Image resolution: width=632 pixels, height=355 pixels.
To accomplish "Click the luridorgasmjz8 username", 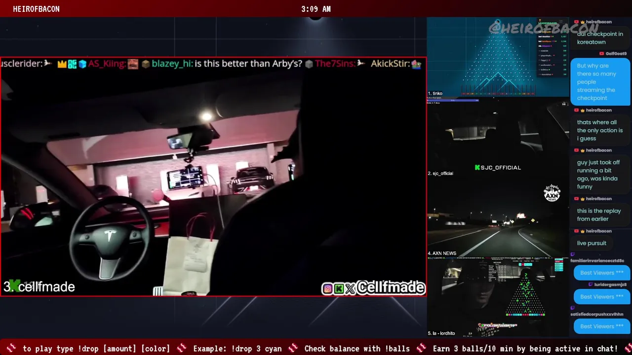I will (610, 284).
